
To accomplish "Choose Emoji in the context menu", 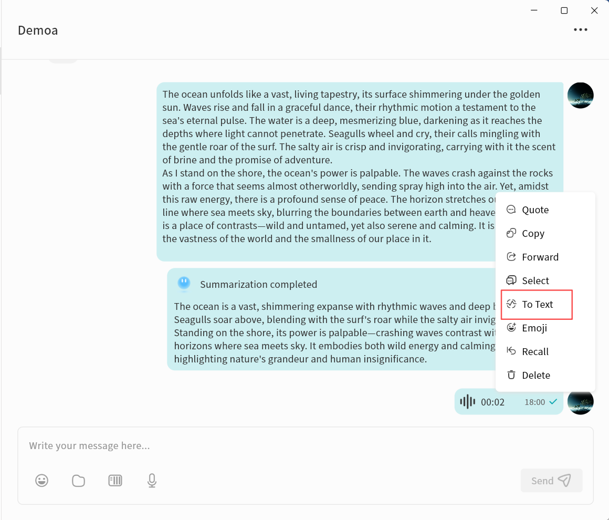I will pyautogui.click(x=534, y=328).
